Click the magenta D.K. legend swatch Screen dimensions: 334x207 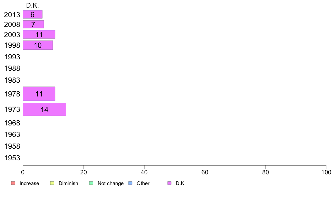pyautogui.click(x=169, y=183)
